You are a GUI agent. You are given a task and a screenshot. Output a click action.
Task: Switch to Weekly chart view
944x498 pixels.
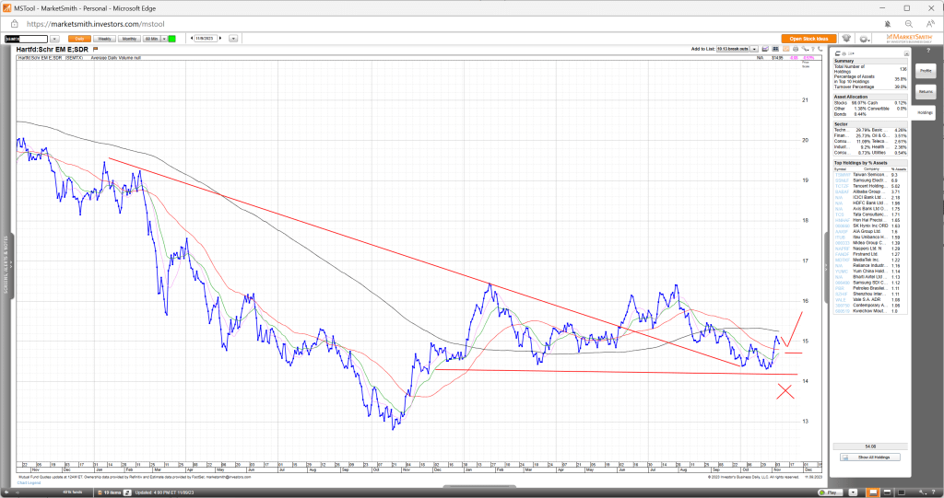coord(104,39)
